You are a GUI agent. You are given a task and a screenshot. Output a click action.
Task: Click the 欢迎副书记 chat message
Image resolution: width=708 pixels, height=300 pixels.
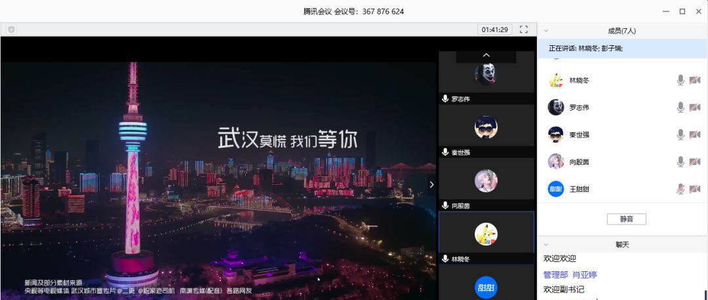[564, 289]
